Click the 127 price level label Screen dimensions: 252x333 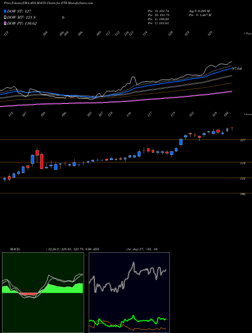click(243, 140)
